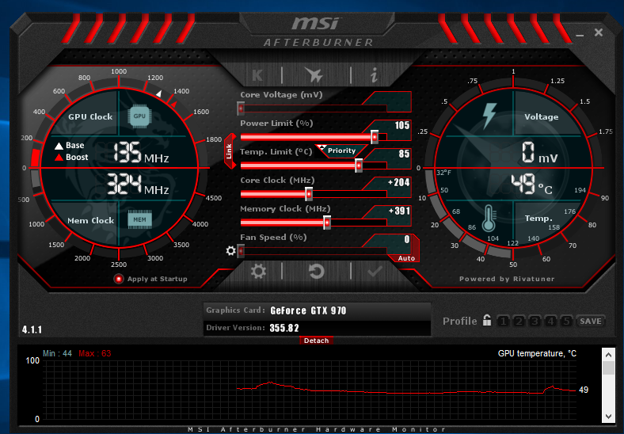Viewport: 624px width, 434px height.
Task: Click Detach monitor button
Action: pyautogui.click(x=317, y=341)
